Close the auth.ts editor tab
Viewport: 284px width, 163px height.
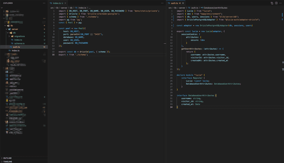pyautogui.click(x=183, y=3)
